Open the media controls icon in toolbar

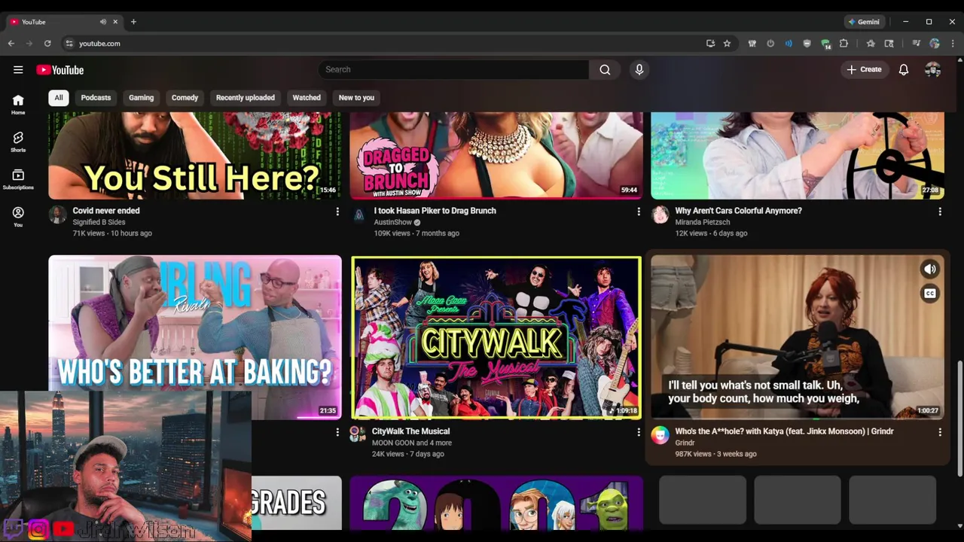coord(916,44)
